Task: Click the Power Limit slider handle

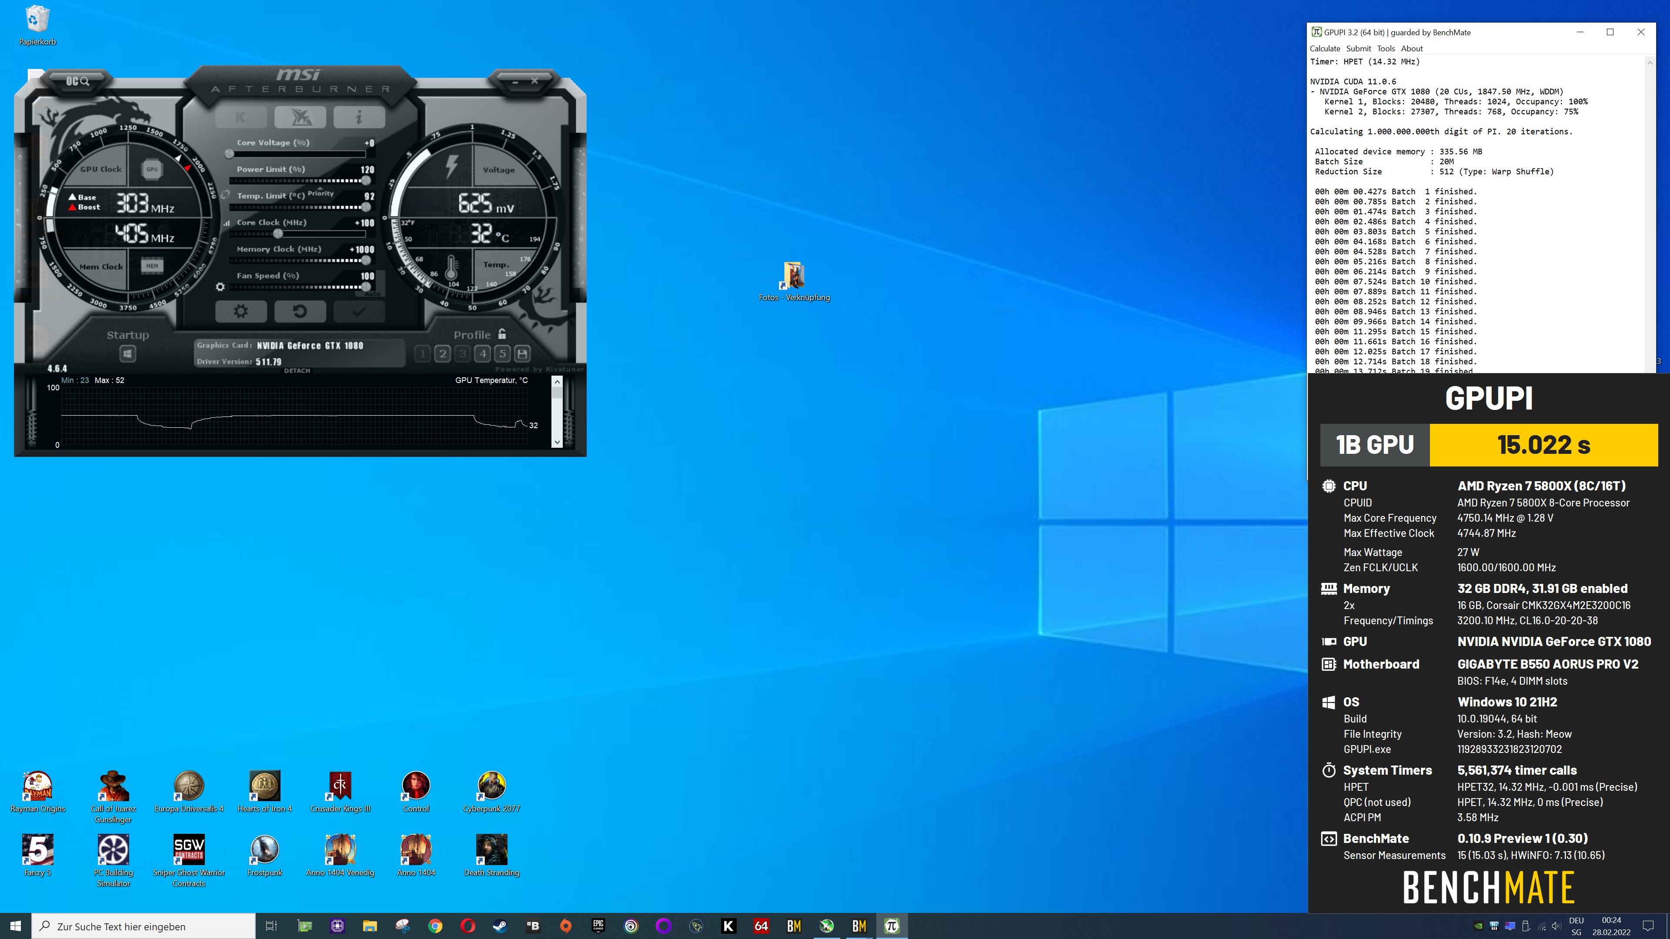Action: click(366, 181)
